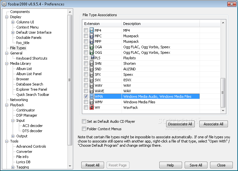Click the WAVE file type icon

(92, 91)
